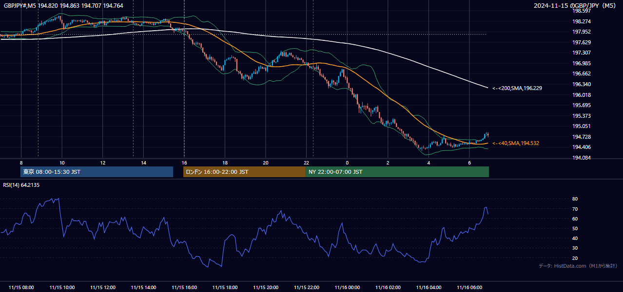Viewport: 623px width, 292px height.
Task: Click price axis value 194.406
Action: coord(582,147)
